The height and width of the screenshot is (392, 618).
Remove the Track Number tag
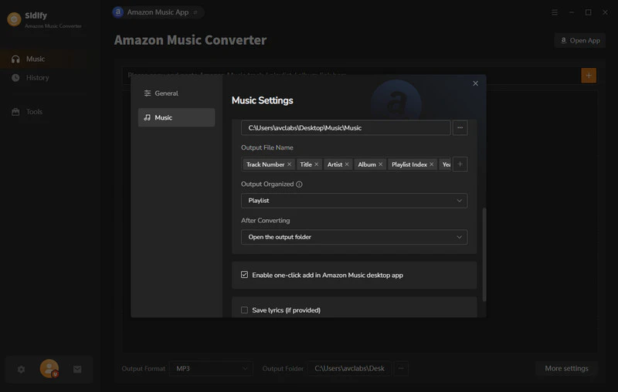point(289,164)
